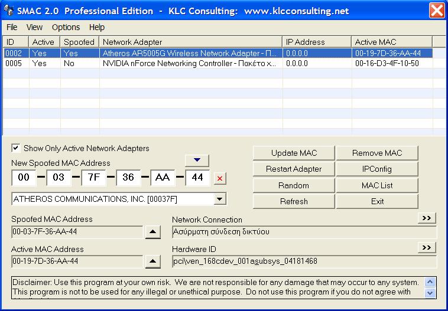Select the NVIDIA nForce Networking Controller row

pyautogui.click(x=217, y=63)
